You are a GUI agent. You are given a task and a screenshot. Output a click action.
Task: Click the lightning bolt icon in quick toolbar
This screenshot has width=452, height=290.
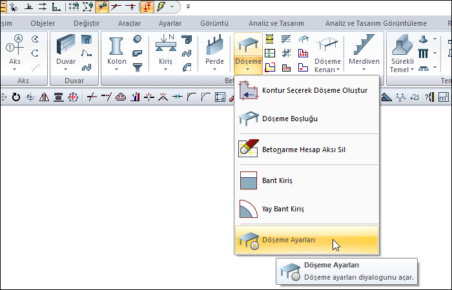(x=161, y=6)
